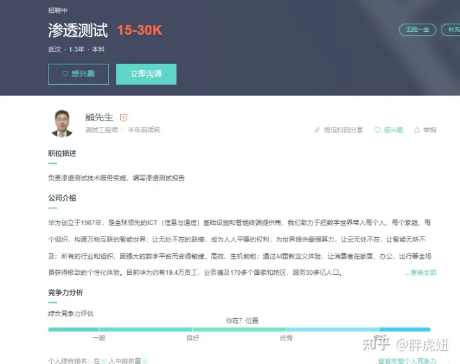Viewport: 460px width, 364px height.
Task: Open the 微信扫码分享 share link
Action: 343,130
